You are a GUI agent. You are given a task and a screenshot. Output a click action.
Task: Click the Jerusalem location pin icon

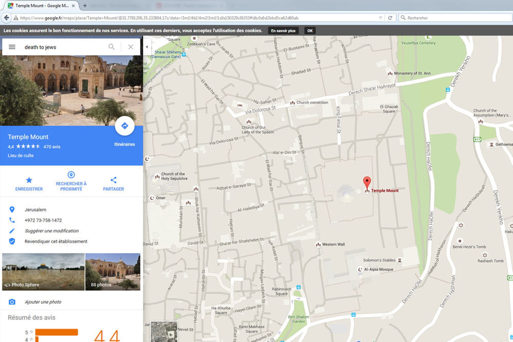point(12,209)
